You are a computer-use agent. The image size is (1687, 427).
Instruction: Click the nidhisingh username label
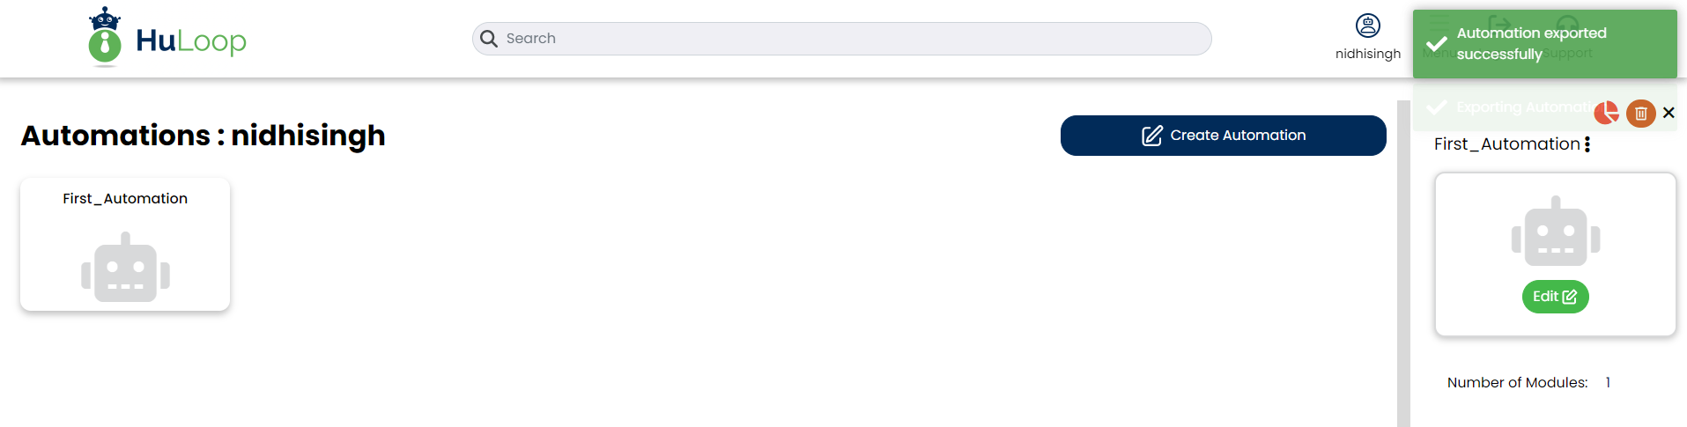pos(1368,54)
